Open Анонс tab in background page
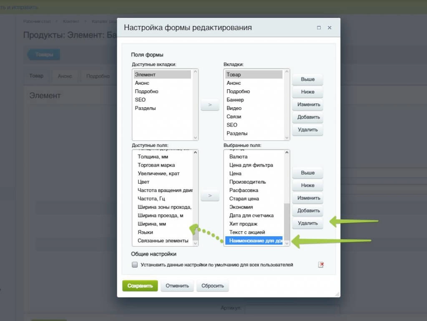Image resolution: width=427 pixels, height=321 pixels. coord(65,76)
